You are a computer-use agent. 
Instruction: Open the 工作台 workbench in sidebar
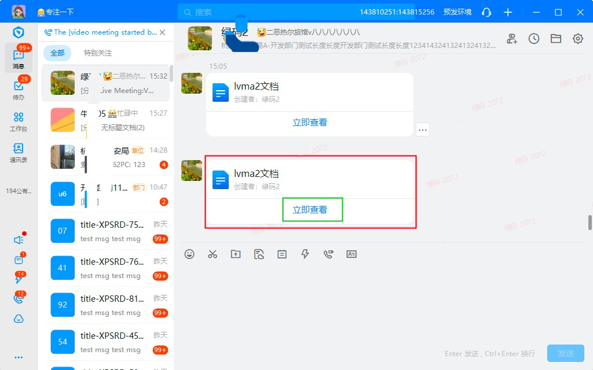(x=19, y=121)
